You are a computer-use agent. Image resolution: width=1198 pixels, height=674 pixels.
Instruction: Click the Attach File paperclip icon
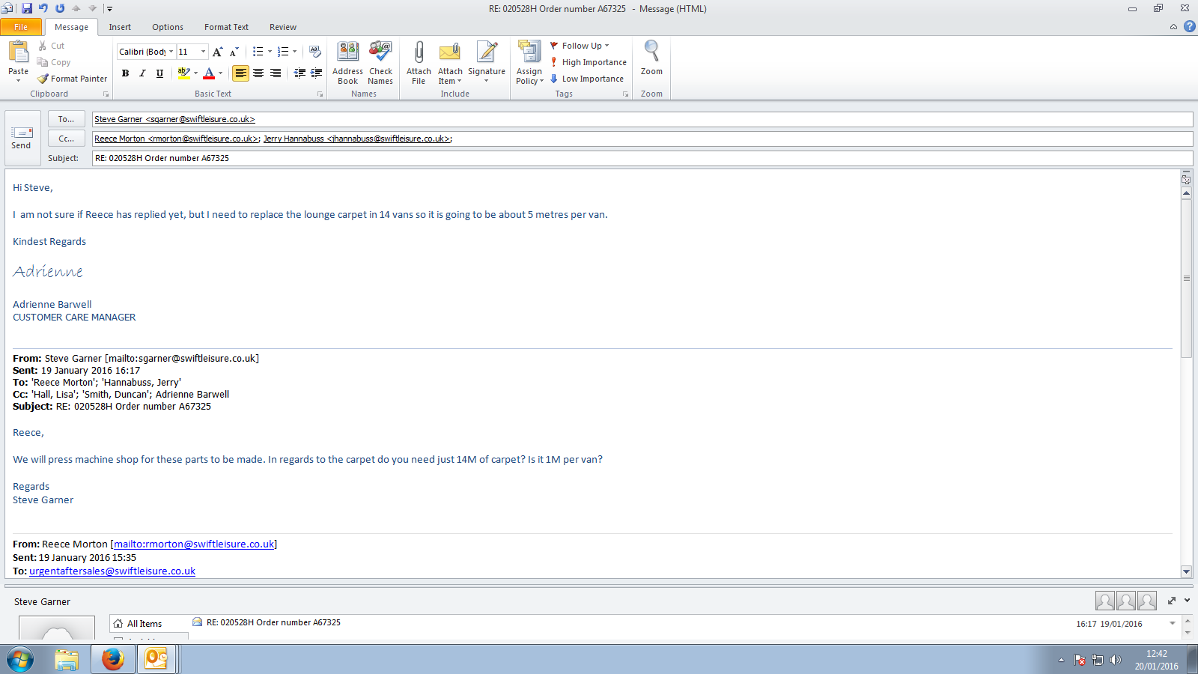tap(419, 53)
